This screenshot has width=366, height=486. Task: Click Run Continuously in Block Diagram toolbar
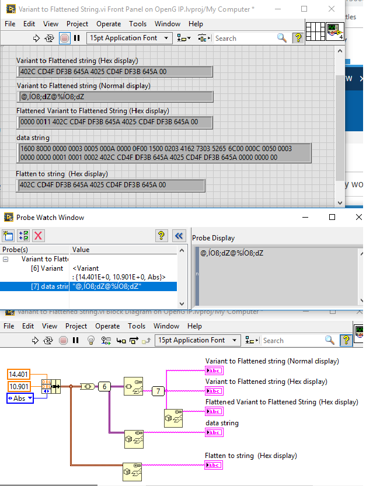[48, 341]
